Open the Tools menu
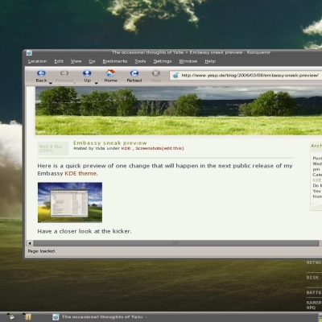This screenshot has width=322, height=322. click(x=140, y=61)
